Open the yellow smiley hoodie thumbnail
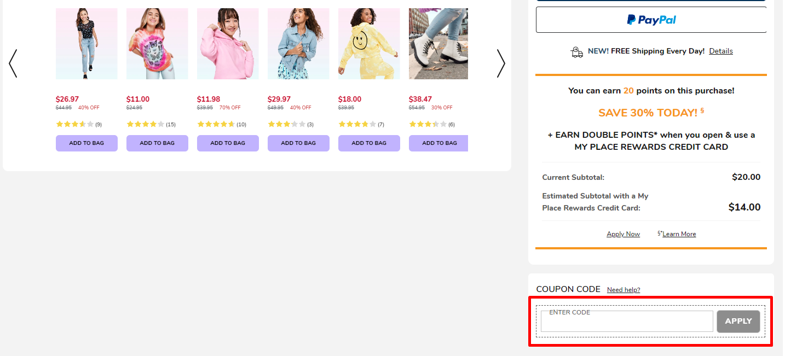The width and height of the screenshot is (785, 356). 369,44
